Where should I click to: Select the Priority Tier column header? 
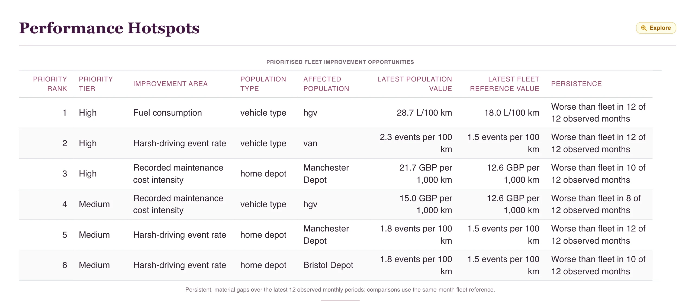pos(96,84)
